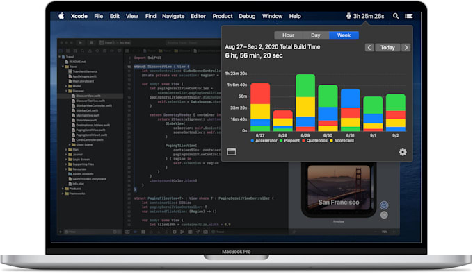Click the San Francisco preview thumbnail
The image size is (473, 274).
[339, 189]
